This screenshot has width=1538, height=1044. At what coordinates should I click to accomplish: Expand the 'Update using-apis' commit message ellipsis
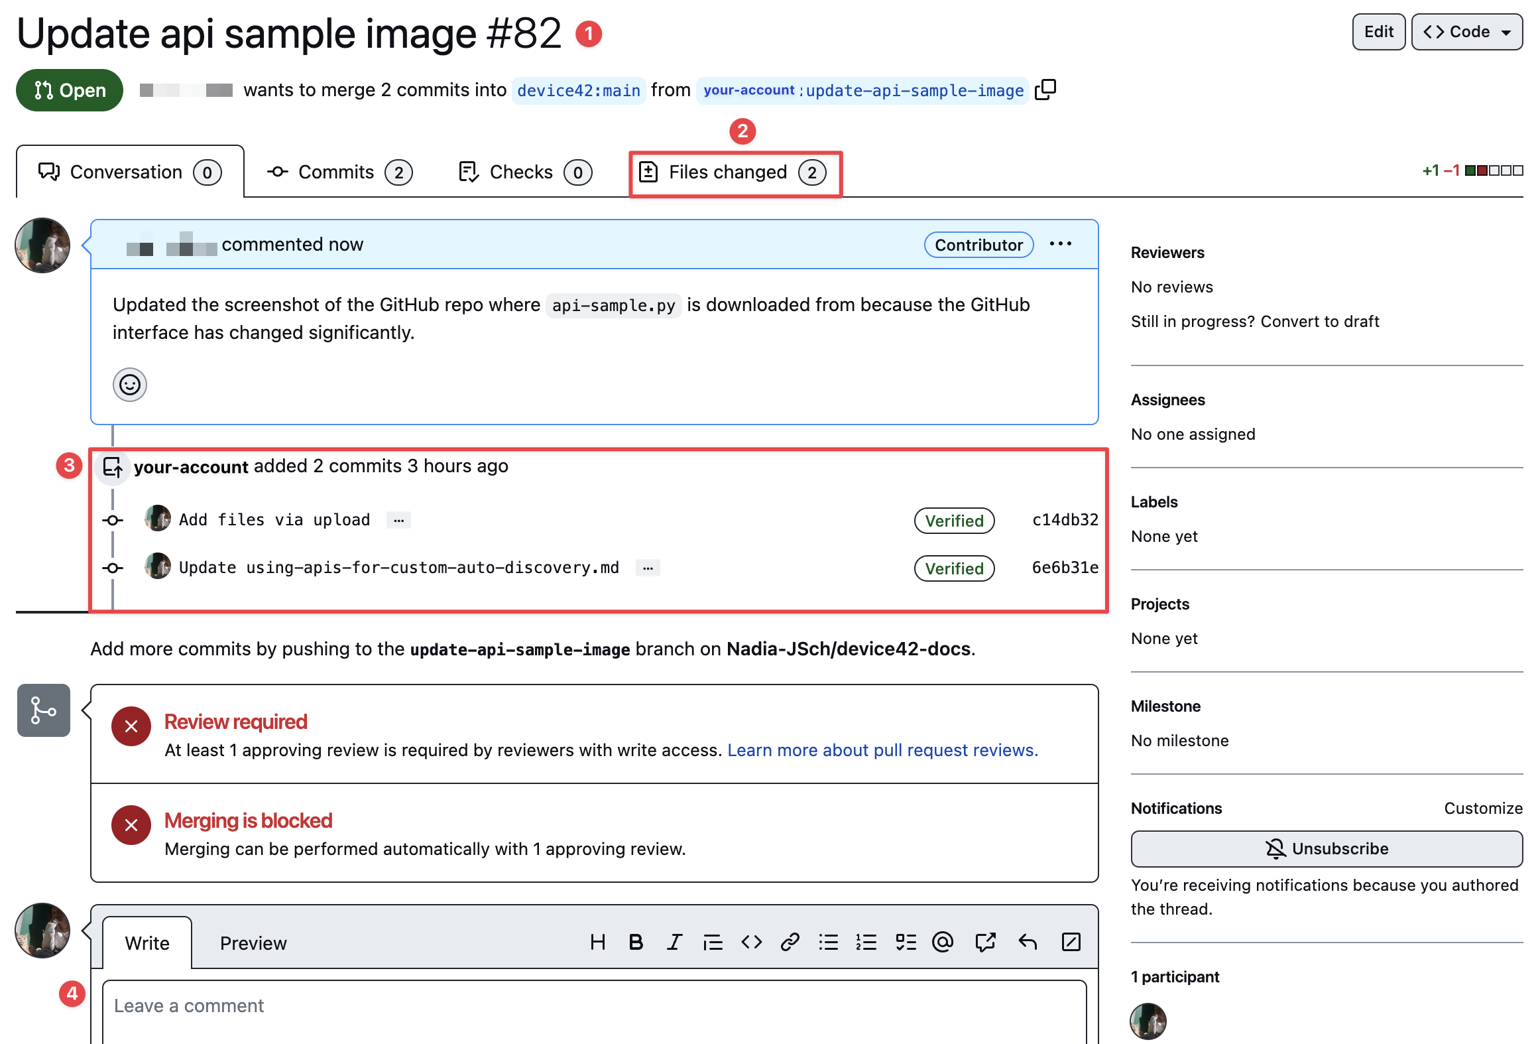pos(648,568)
